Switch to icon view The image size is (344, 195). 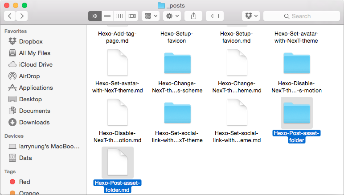95,16
